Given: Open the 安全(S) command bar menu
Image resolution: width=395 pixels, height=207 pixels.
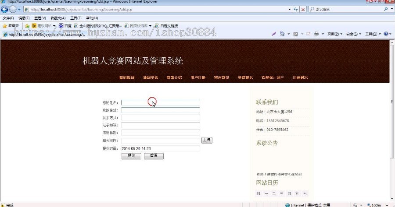Looking at the screenshot, I should (x=353, y=34).
